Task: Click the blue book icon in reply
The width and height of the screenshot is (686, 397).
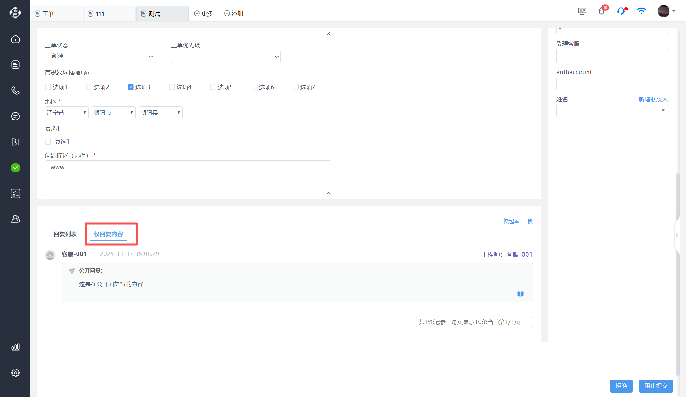Action: [x=520, y=294]
